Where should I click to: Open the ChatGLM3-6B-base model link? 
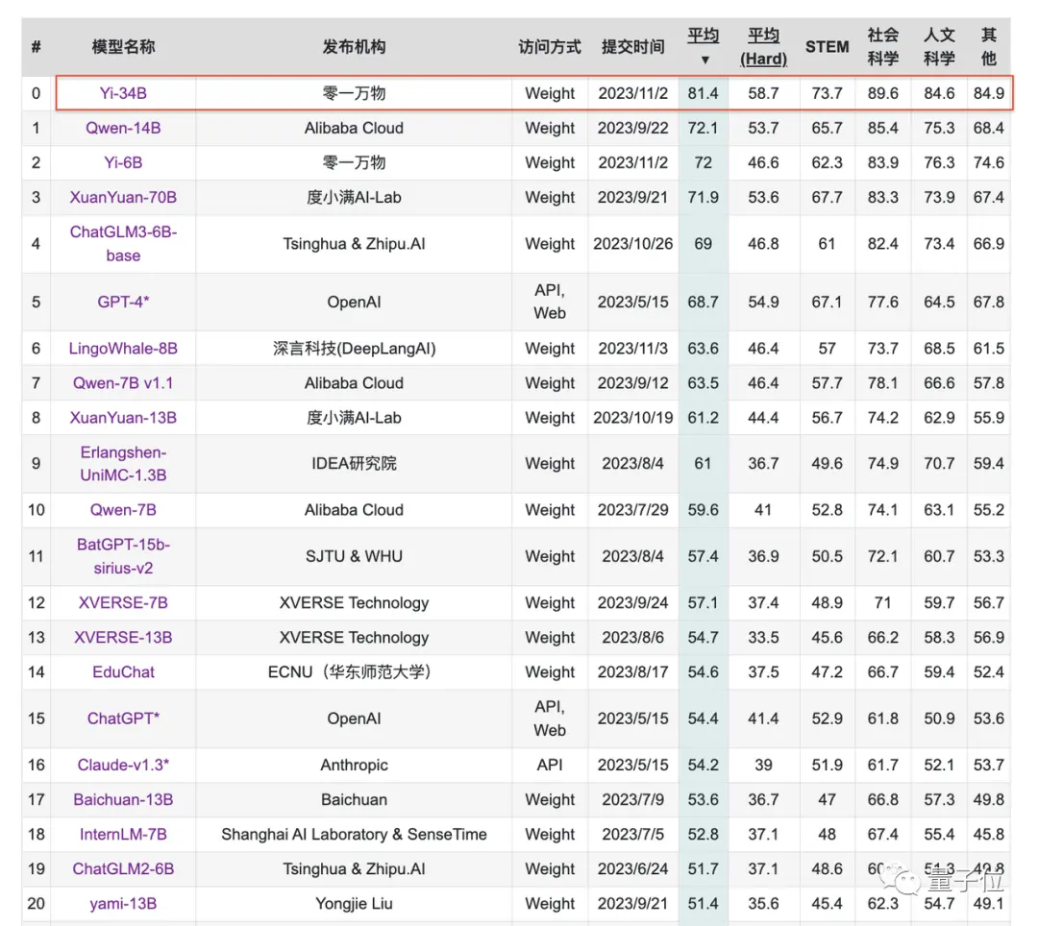[x=123, y=243]
